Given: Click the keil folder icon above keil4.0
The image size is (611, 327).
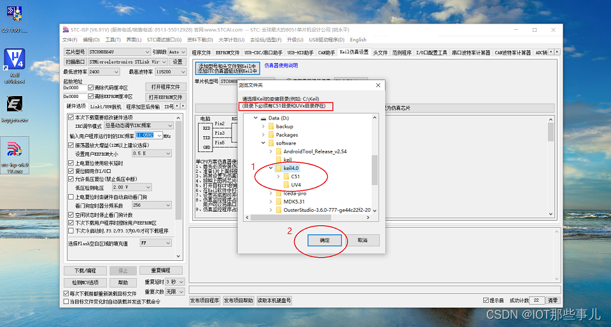Looking at the screenshot, I should pyautogui.click(x=279, y=160).
